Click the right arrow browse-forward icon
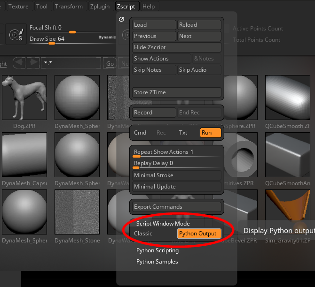This screenshot has width=315, height=287. (x=33, y=63)
